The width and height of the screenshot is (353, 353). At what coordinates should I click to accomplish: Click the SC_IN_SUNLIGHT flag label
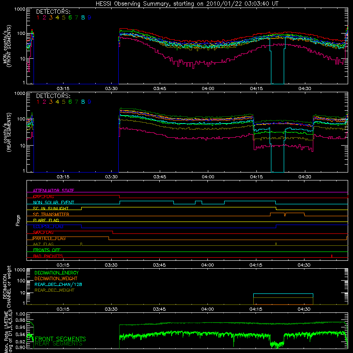(51, 208)
